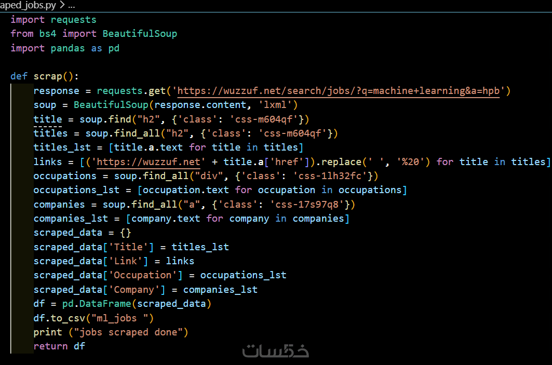Click the "ml_jobs " filename string
The height and width of the screenshot is (365, 552).
coord(123,318)
